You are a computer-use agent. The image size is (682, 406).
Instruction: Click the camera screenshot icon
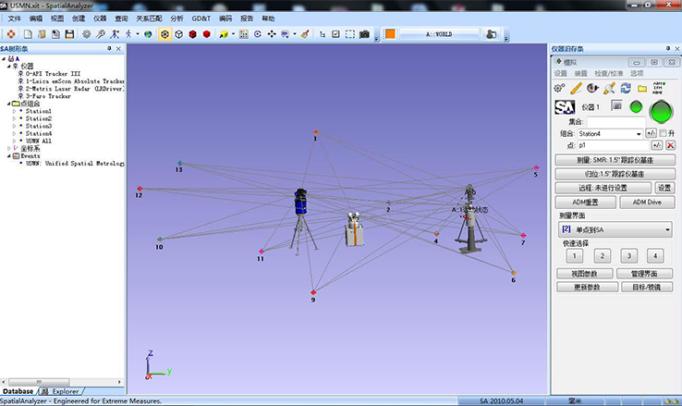click(x=364, y=34)
